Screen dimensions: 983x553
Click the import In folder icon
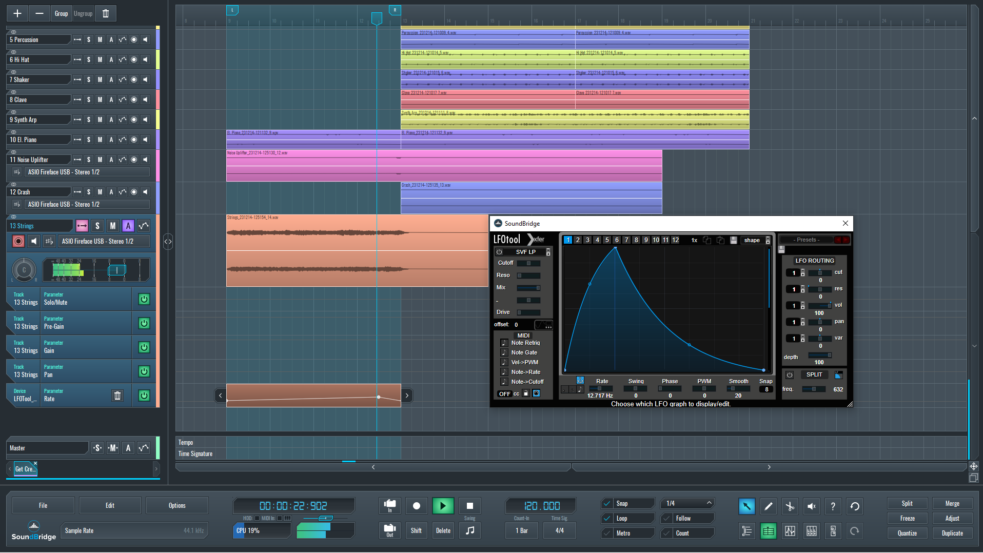pos(390,506)
